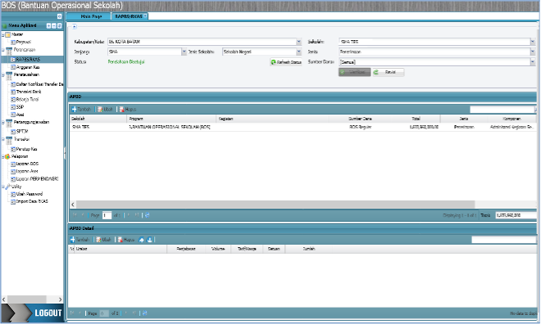541x324 pixels.
Task: Collapse the Master tree node
Action: coord(2,35)
